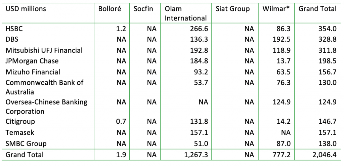This screenshot has width=344, height=166.
Task: Click the Commonwealth Bank of Australia label
Action: (x=44, y=87)
